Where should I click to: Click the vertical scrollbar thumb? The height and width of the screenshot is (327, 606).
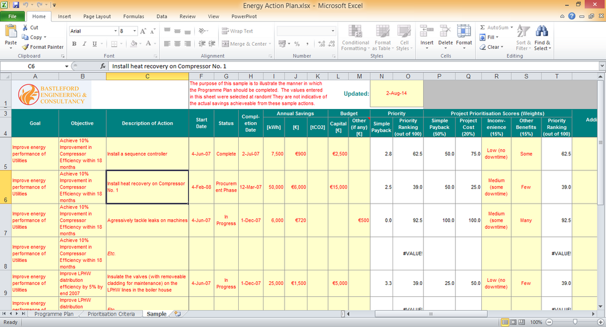[x=601, y=143]
